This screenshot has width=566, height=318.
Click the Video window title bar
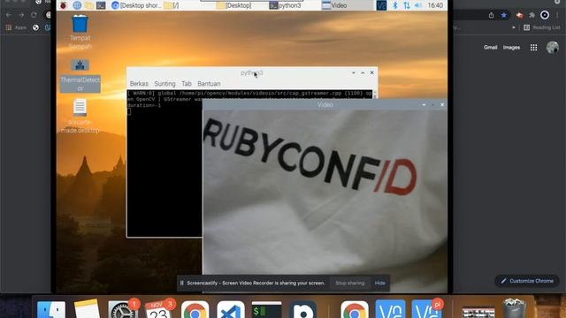point(325,104)
